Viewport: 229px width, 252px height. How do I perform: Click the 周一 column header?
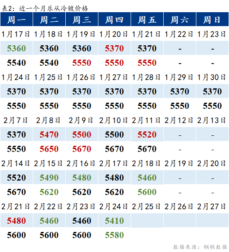coord(17,19)
